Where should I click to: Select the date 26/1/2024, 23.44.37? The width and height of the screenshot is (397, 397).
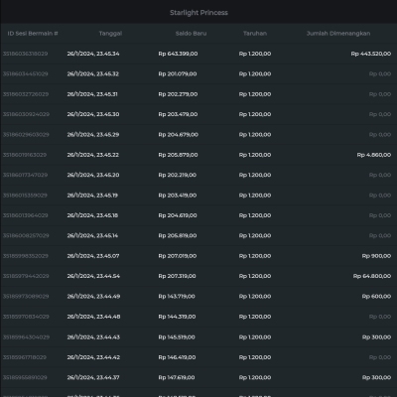tap(93, 377)
